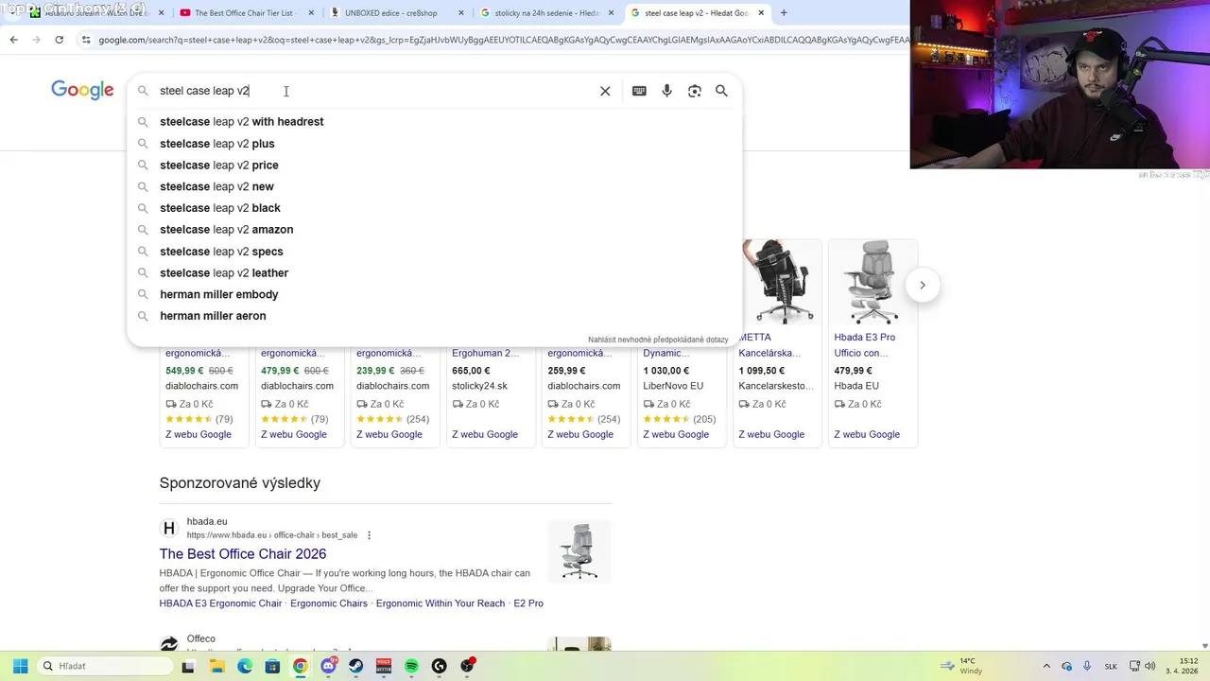1210x681 pixels.
Task: Open hbada.eu ad chair thumbnail
Action: [x=579, y=550]
